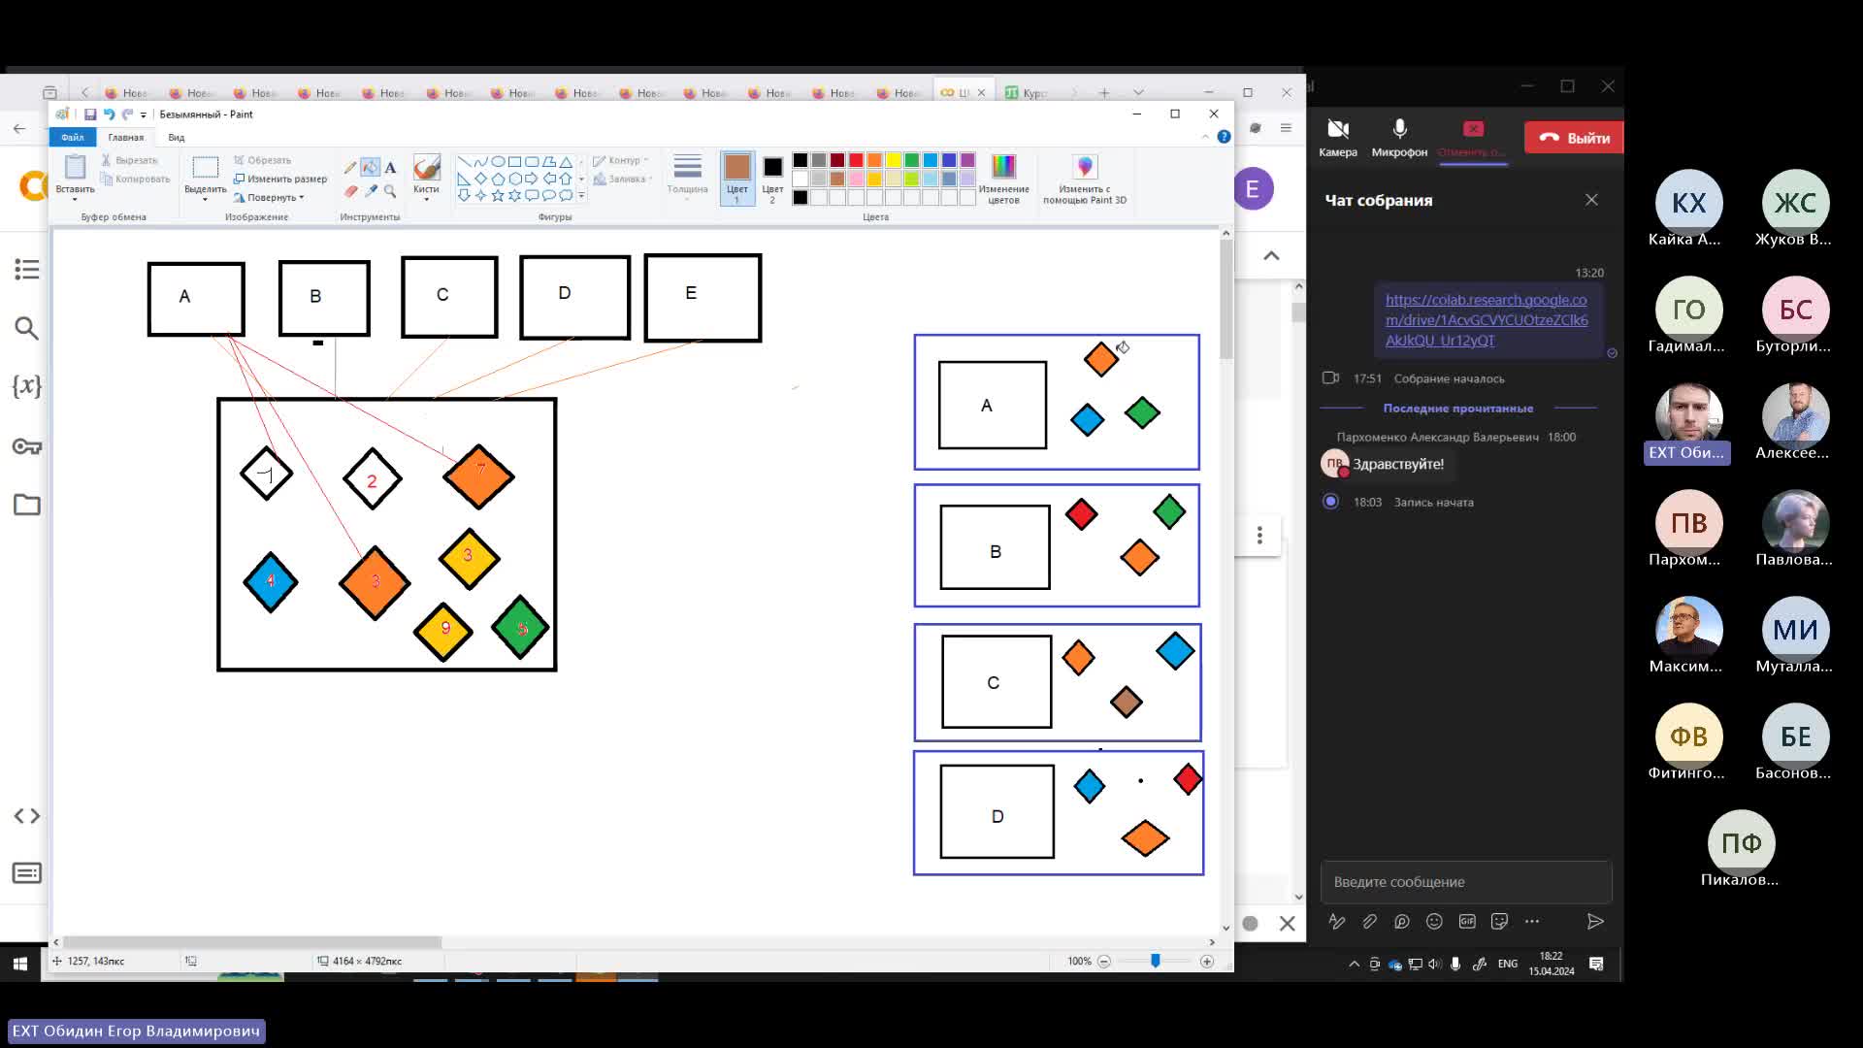
Task: Select the Pencil tool in Paint
Action: 350,167
